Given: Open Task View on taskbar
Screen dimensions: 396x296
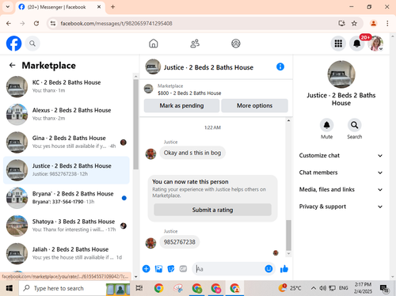Looking at the screenshot, I should click(139, 288).
